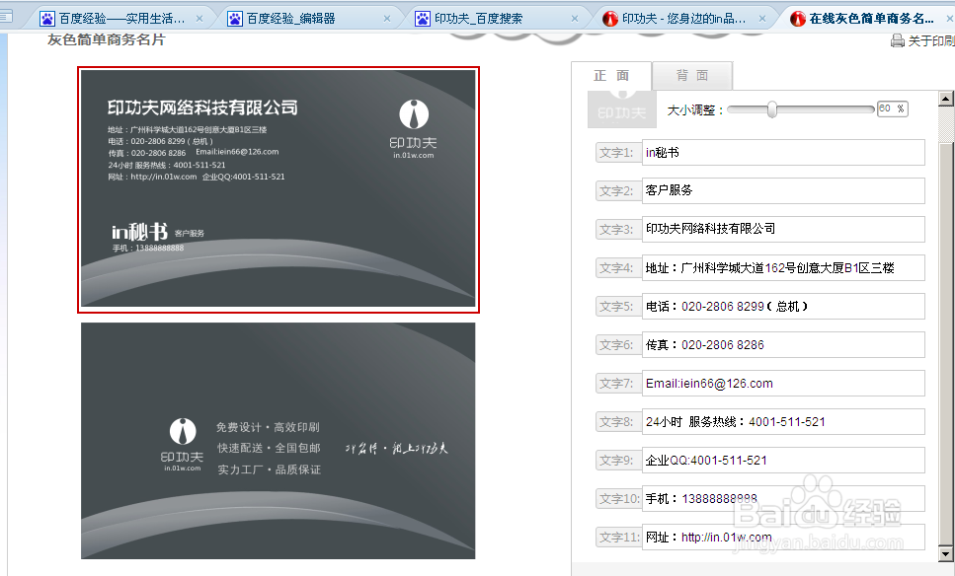
Task: Click the Baidu paw icon on 印功夫_百度搜索 tab
Action: [x=422, y=19]
